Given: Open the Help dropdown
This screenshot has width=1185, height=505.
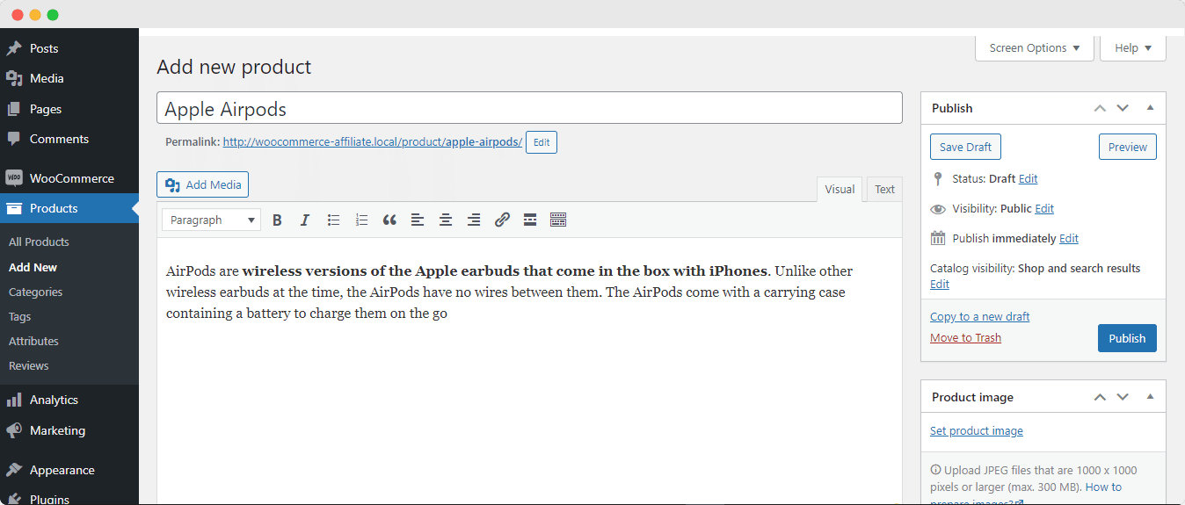Looking at the screenshot, I should tap(1132, 48).
